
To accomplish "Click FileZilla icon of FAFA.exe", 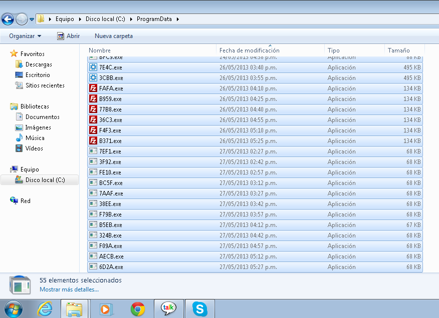I will [x=93, y=88].
